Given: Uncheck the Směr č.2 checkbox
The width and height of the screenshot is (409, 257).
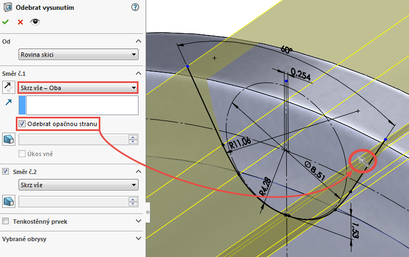Looking at the screenshot, I should pyautogui.click(x=5, y=171).
